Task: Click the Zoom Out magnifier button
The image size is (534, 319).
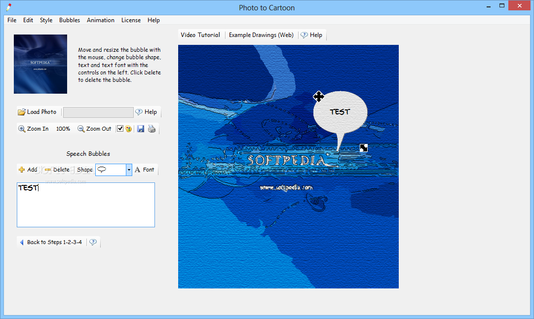Action: pyautogui.click(x=95, y=129)
